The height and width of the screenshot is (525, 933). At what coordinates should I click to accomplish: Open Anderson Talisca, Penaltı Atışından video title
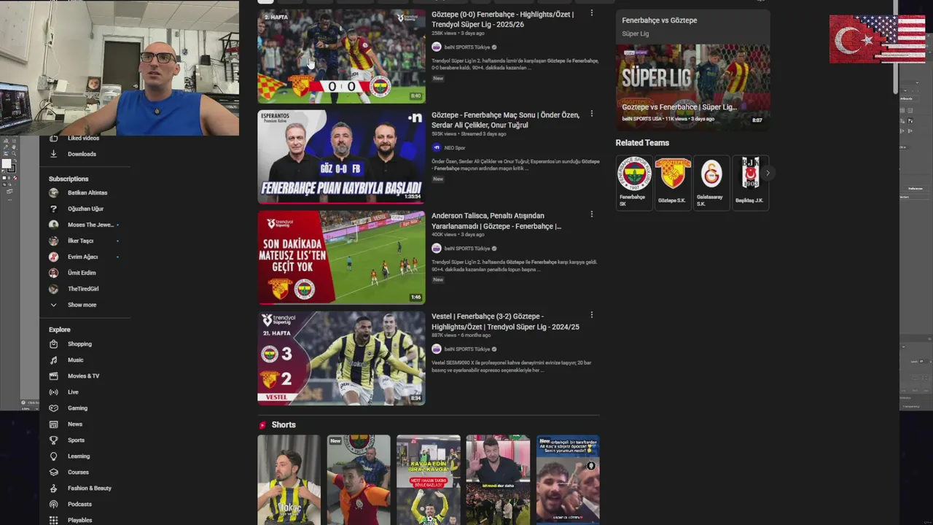tap(496, 221)
